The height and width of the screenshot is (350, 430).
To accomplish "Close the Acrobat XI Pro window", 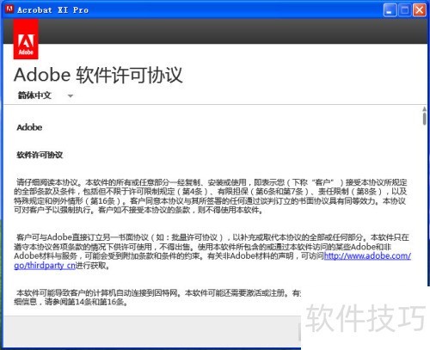I will [x=419, y=10].
